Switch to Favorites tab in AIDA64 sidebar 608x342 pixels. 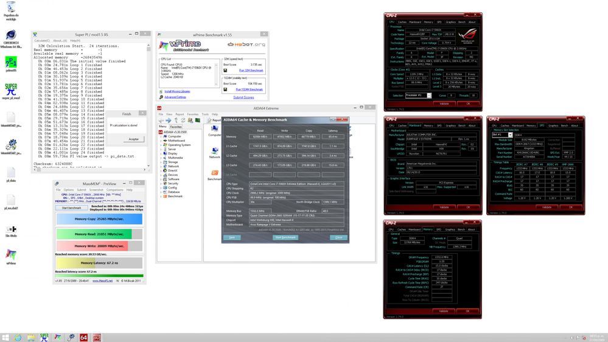click(x=176, y=127)
